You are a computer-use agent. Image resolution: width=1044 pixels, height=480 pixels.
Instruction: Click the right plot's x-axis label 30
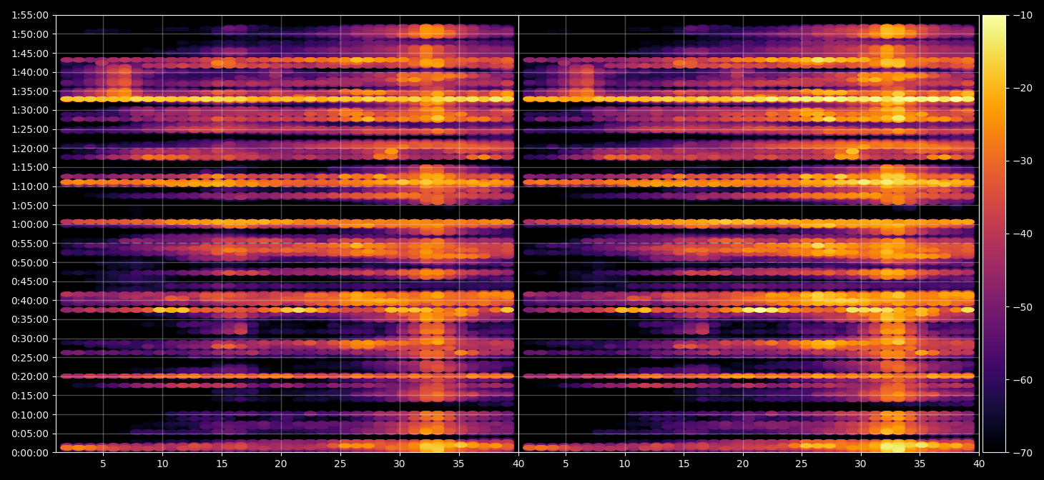point(861,464)
